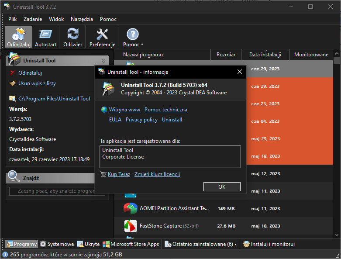Click the FastStone Capture icon
Viewport: 341px width, 259px height.
[130, 226]
